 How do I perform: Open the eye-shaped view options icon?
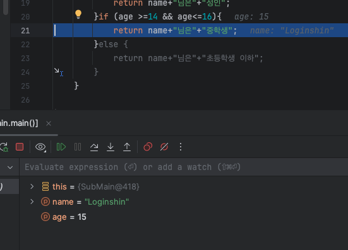tap(40, 147)
